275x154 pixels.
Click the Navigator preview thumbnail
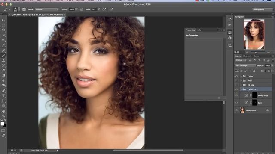click(x=254, y=34)
